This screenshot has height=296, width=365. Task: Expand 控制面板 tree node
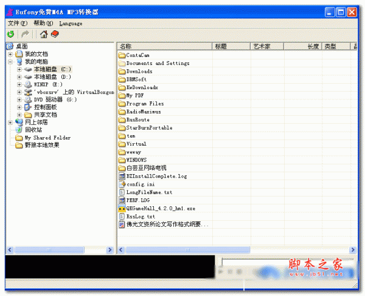pyautogui.click(x=19, y=107)
